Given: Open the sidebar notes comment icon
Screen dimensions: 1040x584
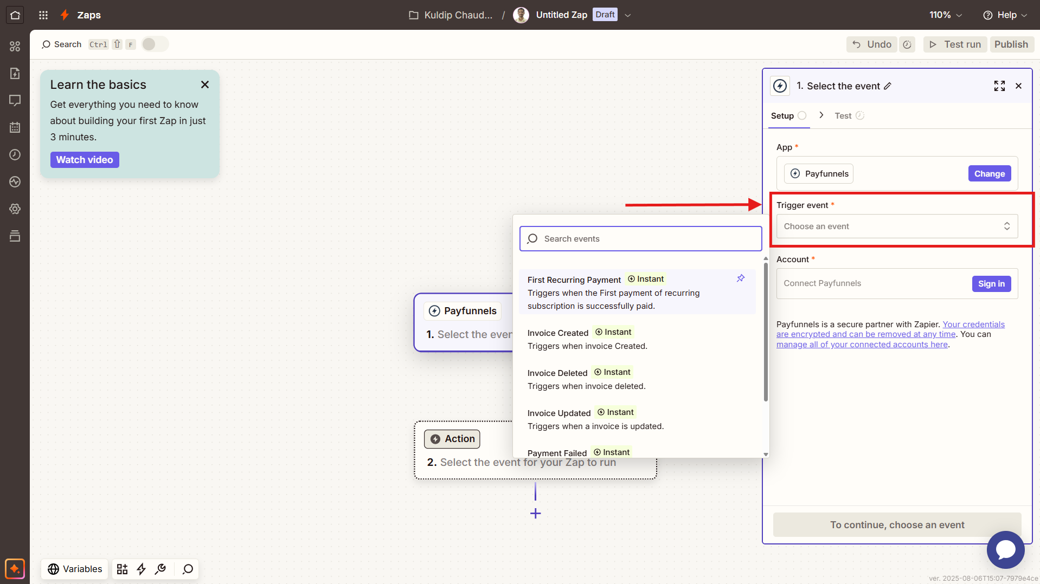Looking at the screenshot, I should click(15, 101).
